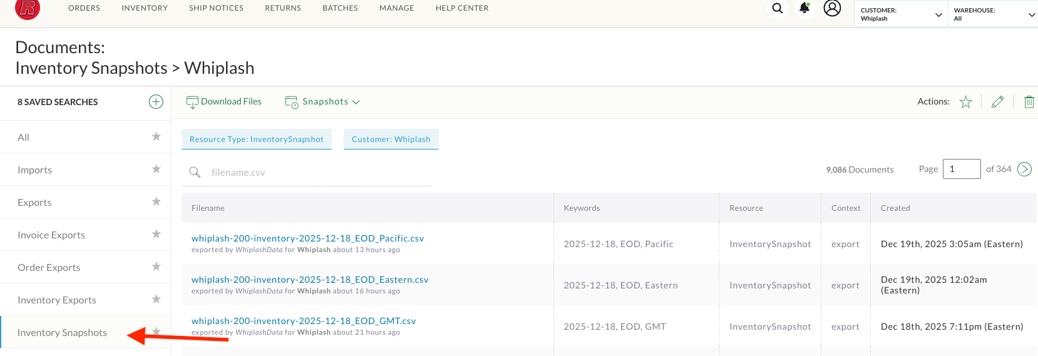Screen dimensions: 1038x356
Task: Open whiplash-200-inventory-2025-12-18_EOD_Pacific.csv file
Action: tap(307, 238)
